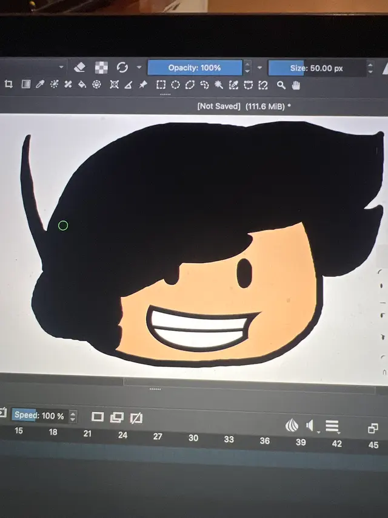Screen dimensions: 388x518
Task: Select the Zoom magnifier tool
Action: pyautogui.click(x=281, y=85)
